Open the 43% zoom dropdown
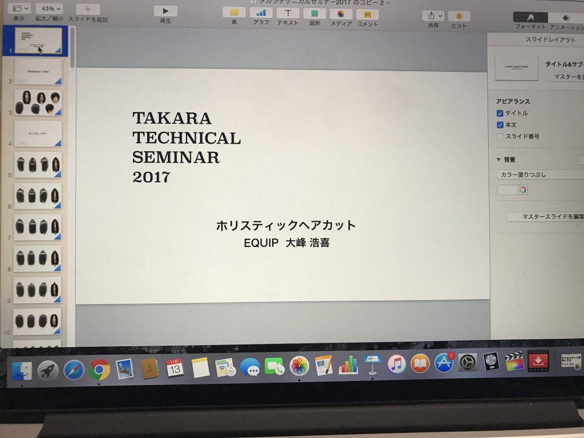 (48, 9)
